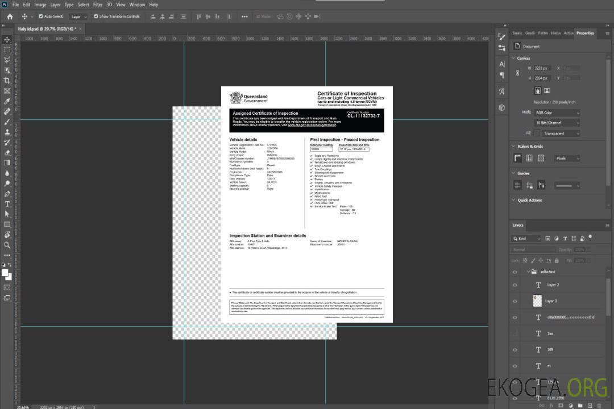
Task: Select the Zoom magnifier tool
Action: (7, 245)
